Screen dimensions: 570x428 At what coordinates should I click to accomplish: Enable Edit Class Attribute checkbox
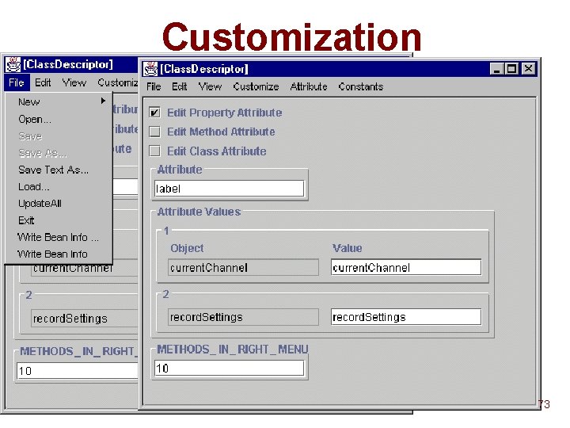[155, 151]
